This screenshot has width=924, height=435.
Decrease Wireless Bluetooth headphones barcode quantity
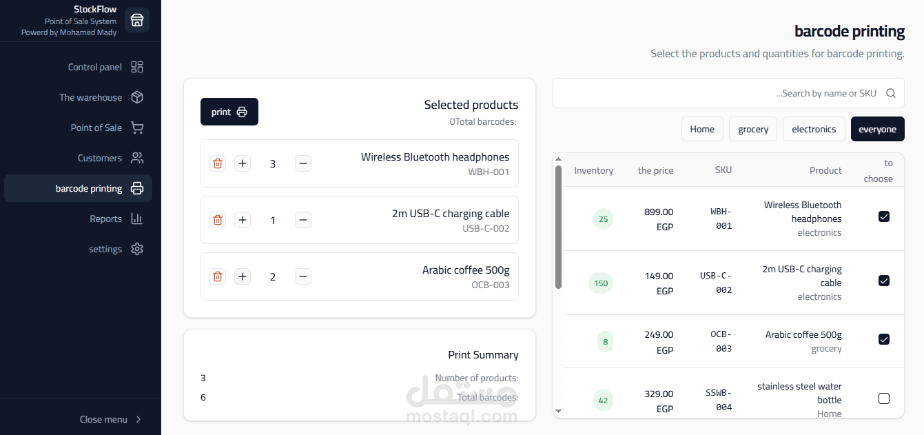pyautogui.click(x=303, y=163)
